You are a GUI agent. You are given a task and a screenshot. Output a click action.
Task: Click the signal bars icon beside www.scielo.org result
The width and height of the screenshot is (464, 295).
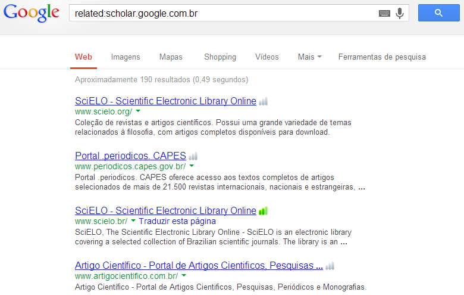click(x=263, y=101)
